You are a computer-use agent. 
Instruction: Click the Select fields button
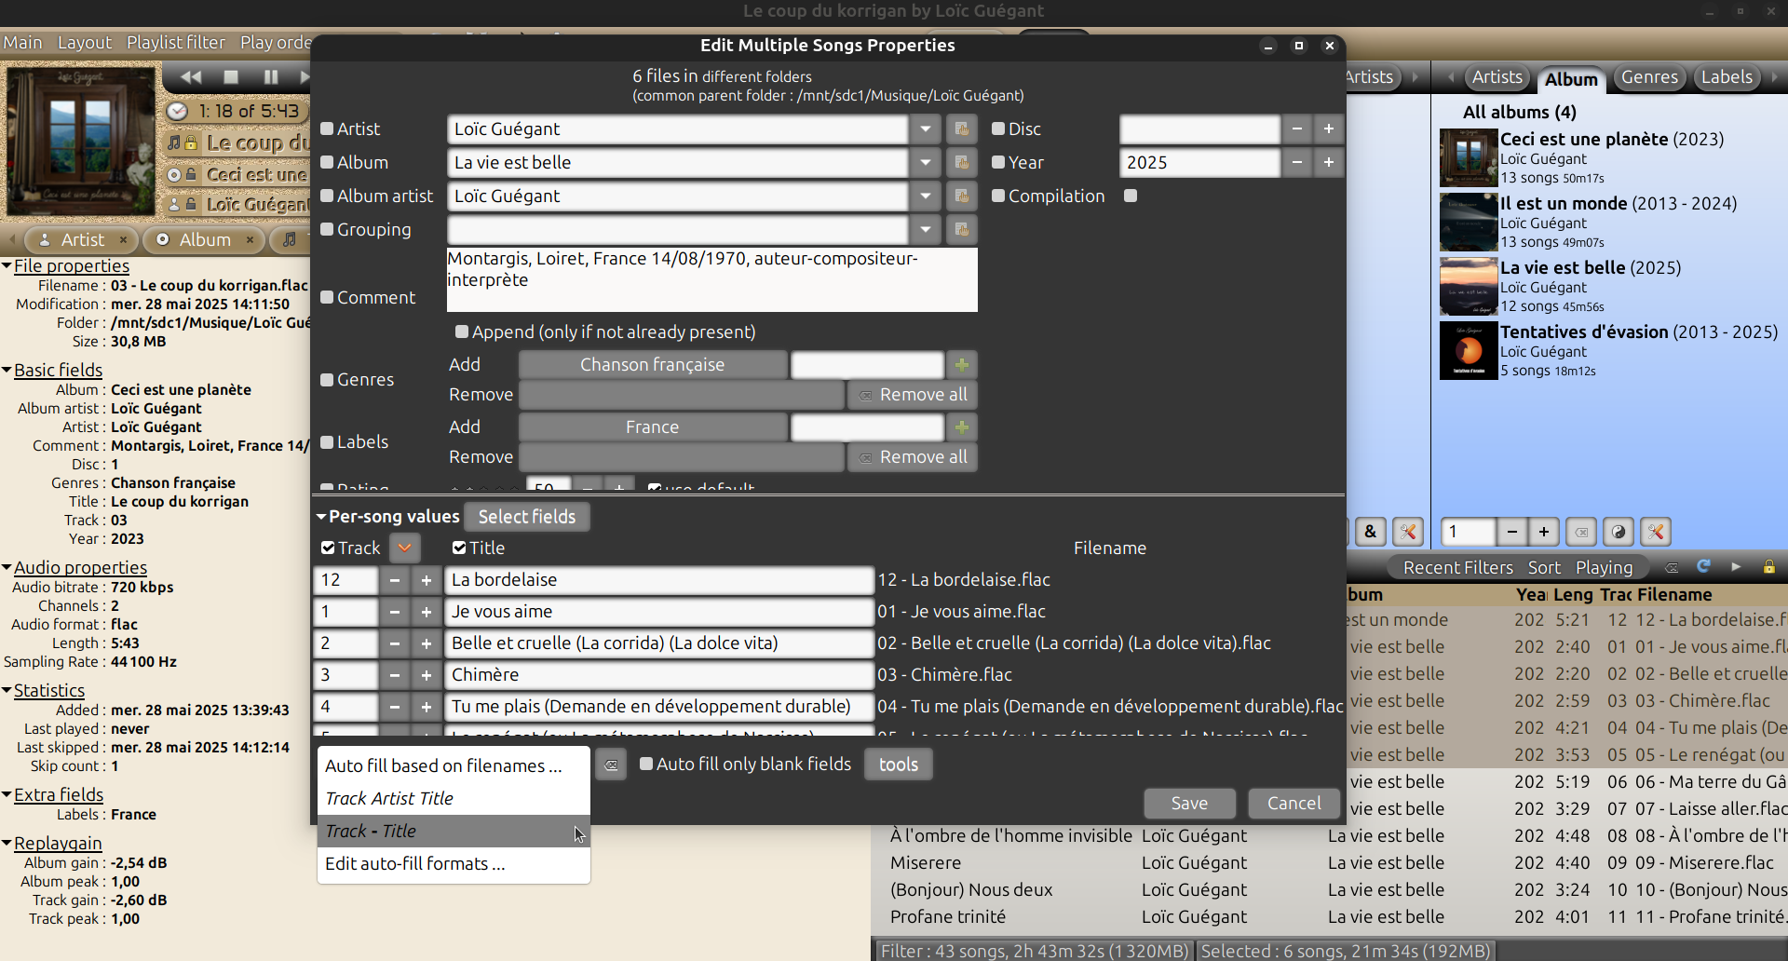[527, 516]
